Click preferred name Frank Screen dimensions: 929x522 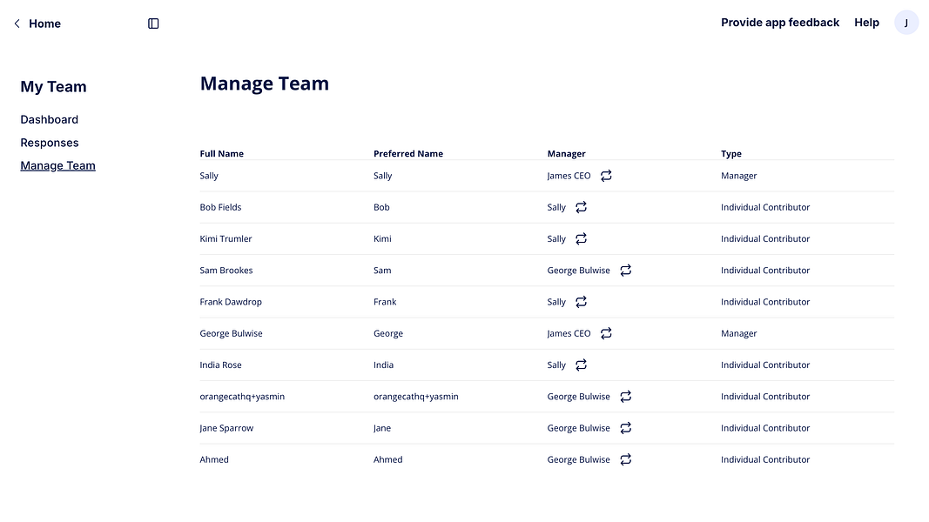385,302
